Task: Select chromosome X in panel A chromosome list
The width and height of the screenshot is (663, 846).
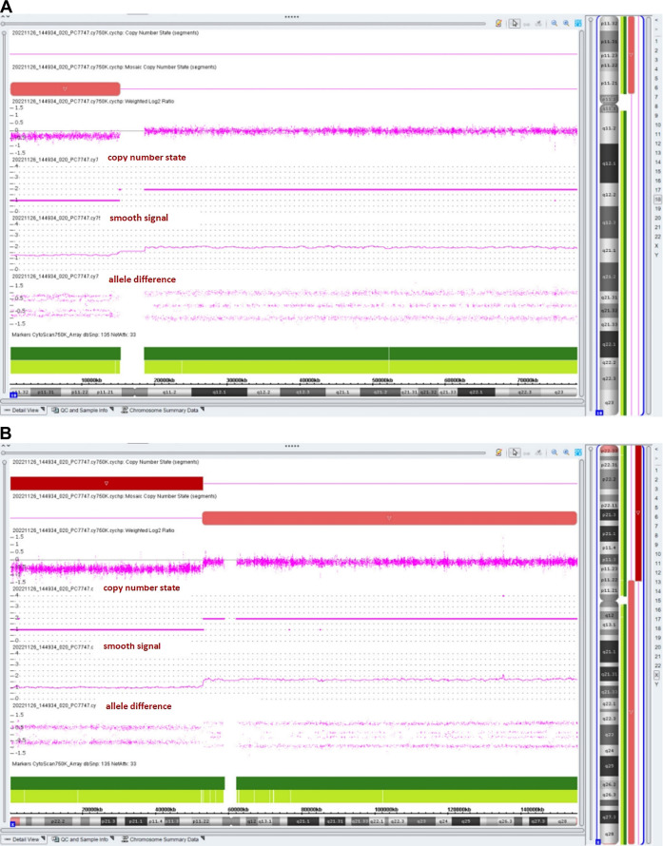Action: [x=656, y=245]
